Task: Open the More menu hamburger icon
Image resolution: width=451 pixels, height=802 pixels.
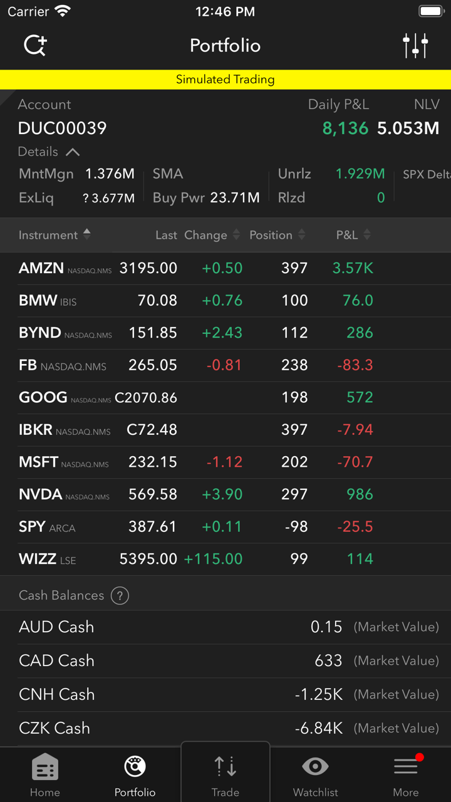Action: click(406, 766)
